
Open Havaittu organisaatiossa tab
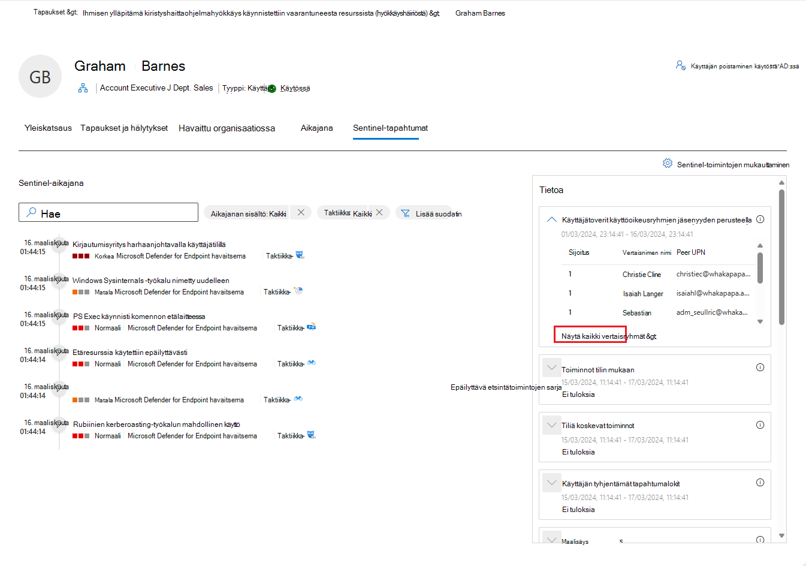tap(227, 128)
